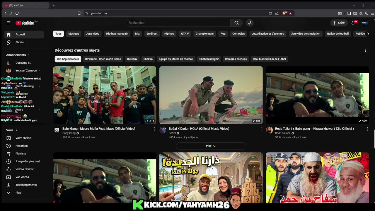
Task: Open Historique in the sidebar
Action: click(x=24, y=146)
